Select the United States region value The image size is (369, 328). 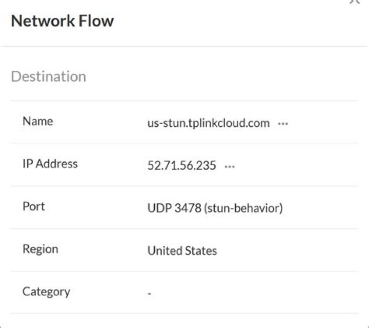(182, 251)
